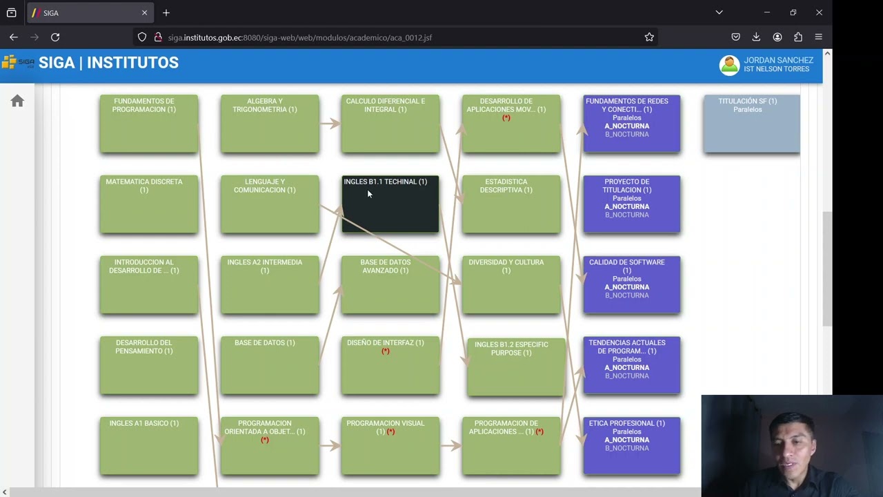Select the Base de Datos Avanzado box
The width and height of the screenshot is (883, 497).
390,285
